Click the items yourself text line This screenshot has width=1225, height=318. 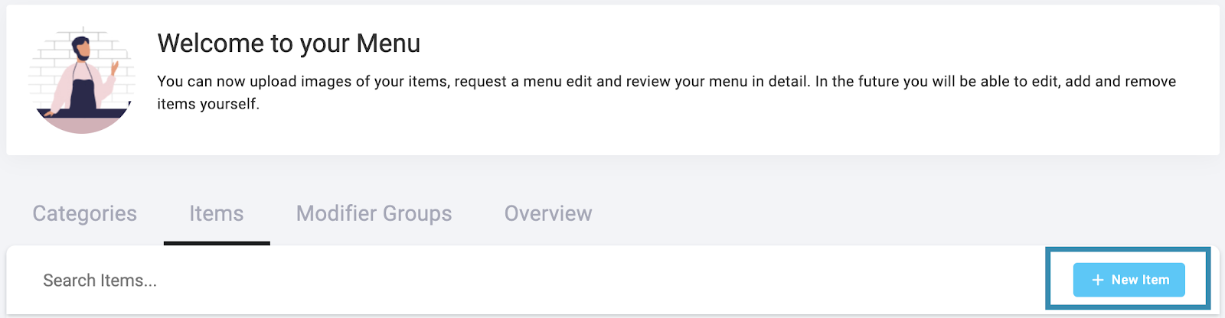coord(208,104)
